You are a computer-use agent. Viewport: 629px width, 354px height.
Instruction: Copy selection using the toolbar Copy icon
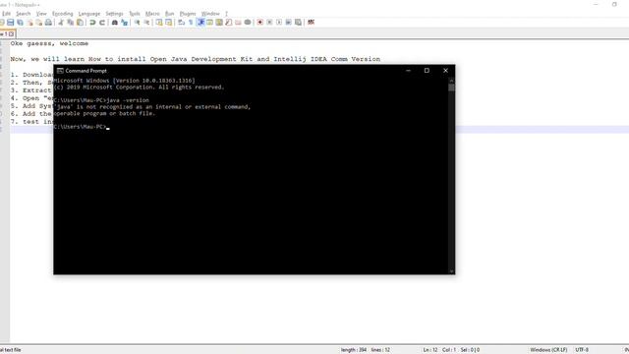[71, 23]
